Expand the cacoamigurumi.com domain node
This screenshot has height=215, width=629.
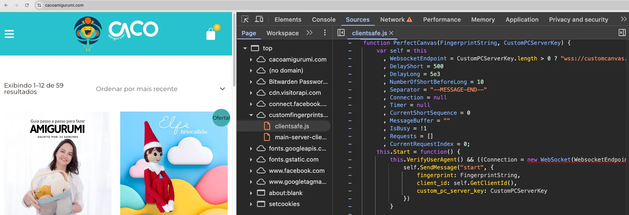251,60
